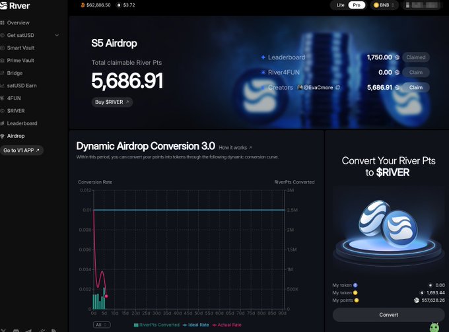449x332 pixels.
Task: Click the River Pts coin icon beside 0.00 in River4FUN row
Action: click(397, 73)
